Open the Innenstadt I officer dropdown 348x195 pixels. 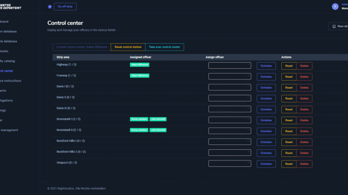pyautogui.click(x=230, y=120)
